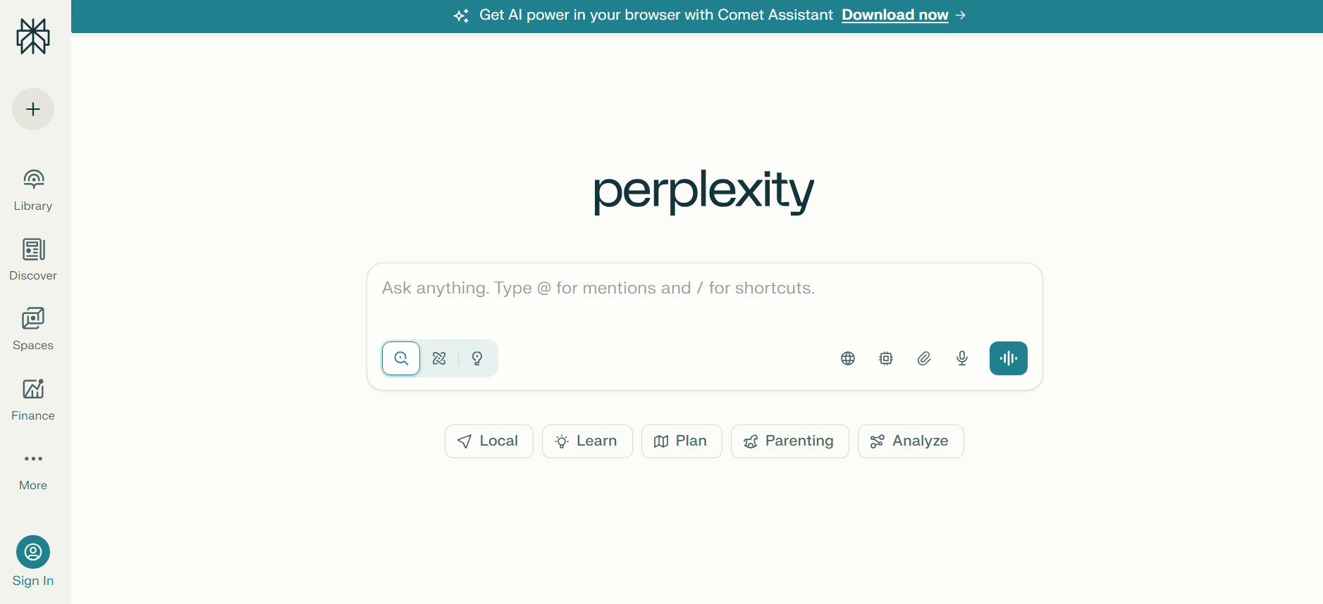The image size is (1323, 604).
Task: Toggle web source search with the globe icon
Action: 847,358
